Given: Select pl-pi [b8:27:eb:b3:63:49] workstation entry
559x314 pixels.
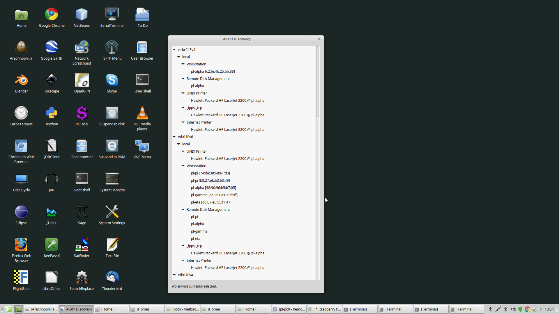Looking at the screenshot, I should 210,181.
